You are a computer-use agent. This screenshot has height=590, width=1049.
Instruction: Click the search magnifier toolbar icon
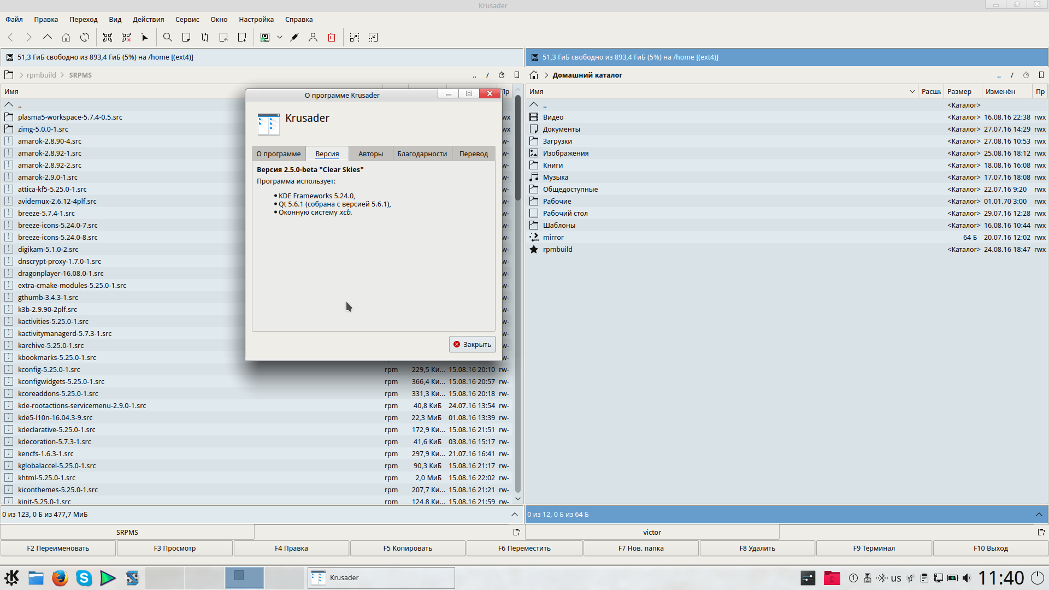coord(168,37)
